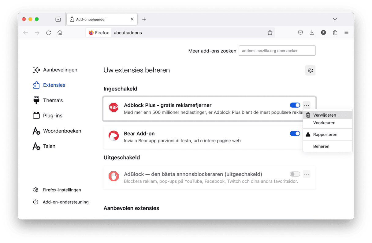This screenshot has width=372, height=243.
Task: Reload the current page
Action: click(49, 33)
